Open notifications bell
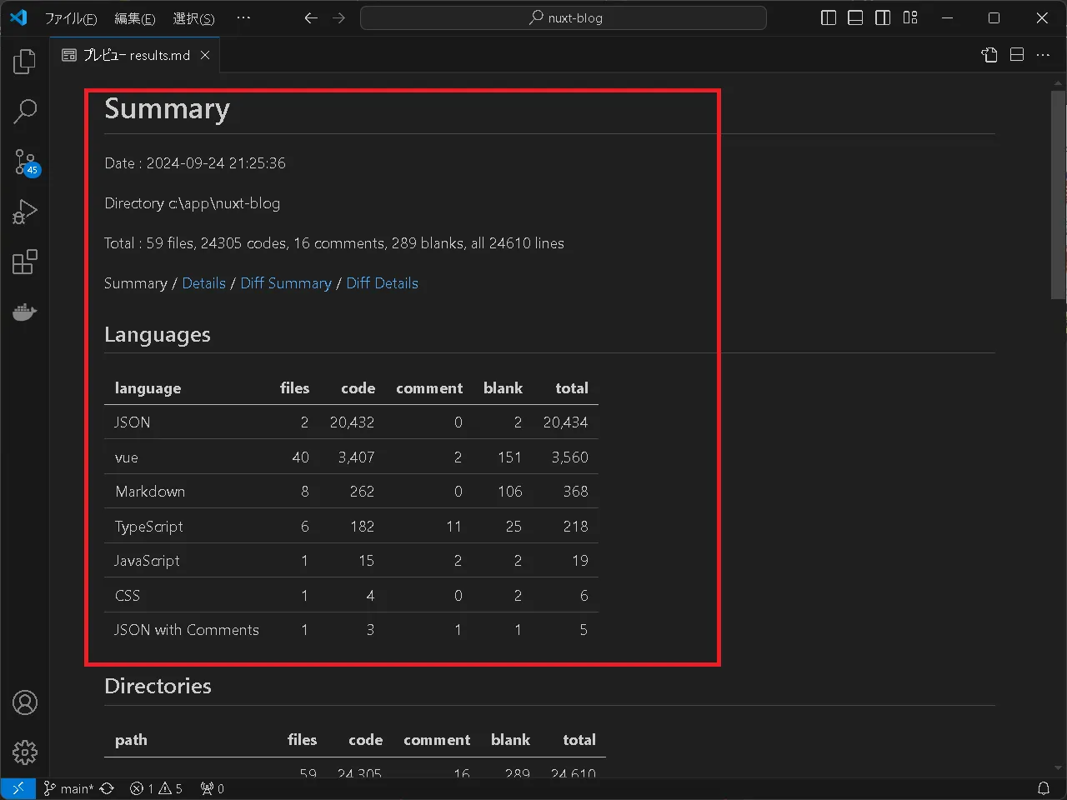 tap(1044, 788)
